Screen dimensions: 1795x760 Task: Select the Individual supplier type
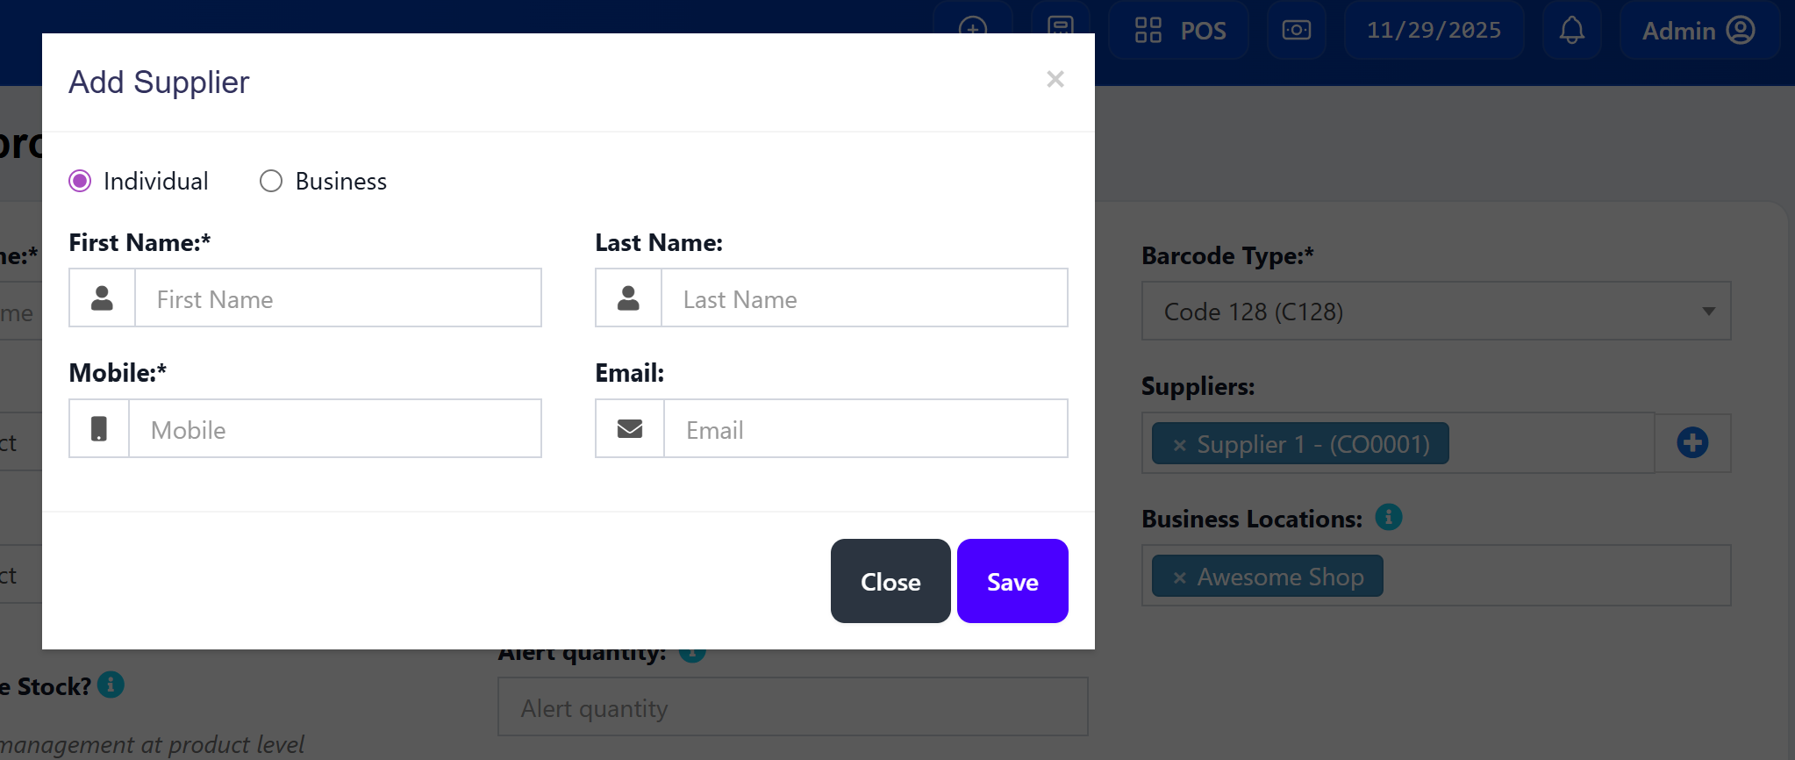[x=79, y=181]
